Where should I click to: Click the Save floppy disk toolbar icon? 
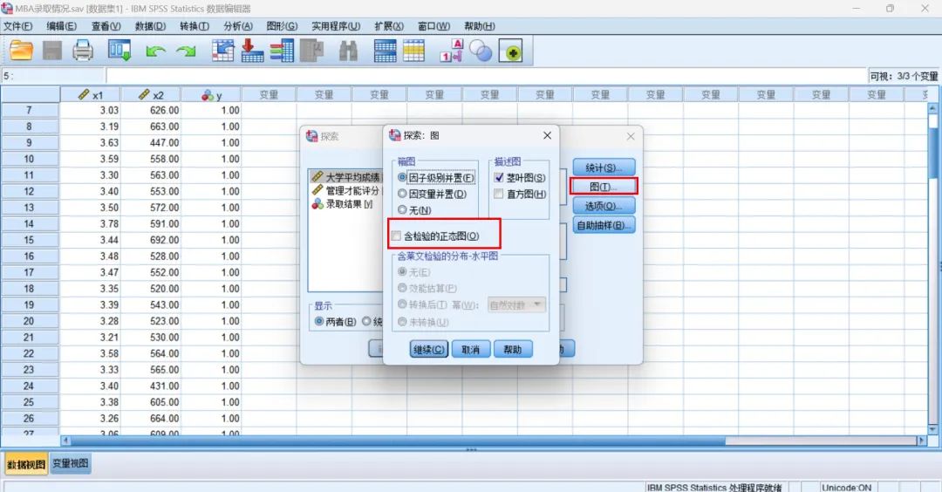52,51
